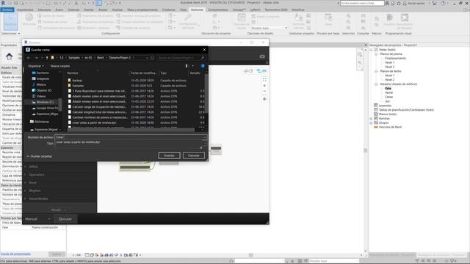
Task: Open the Estructura ribbon tab
Action: pos(44,10)
